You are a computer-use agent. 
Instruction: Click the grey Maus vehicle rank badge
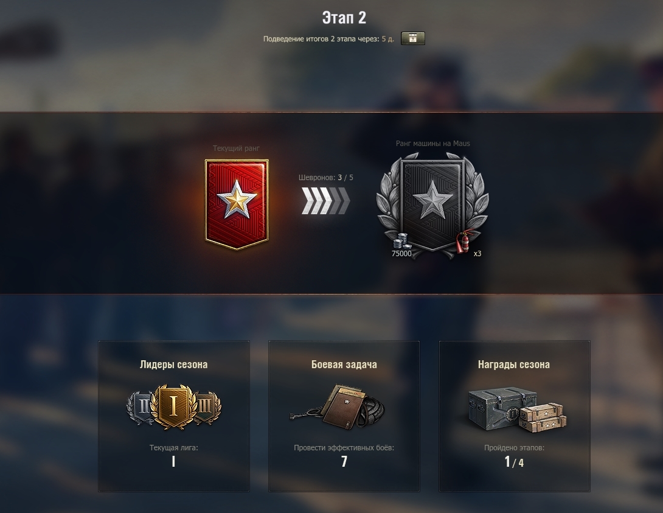[x=432, y=205]
